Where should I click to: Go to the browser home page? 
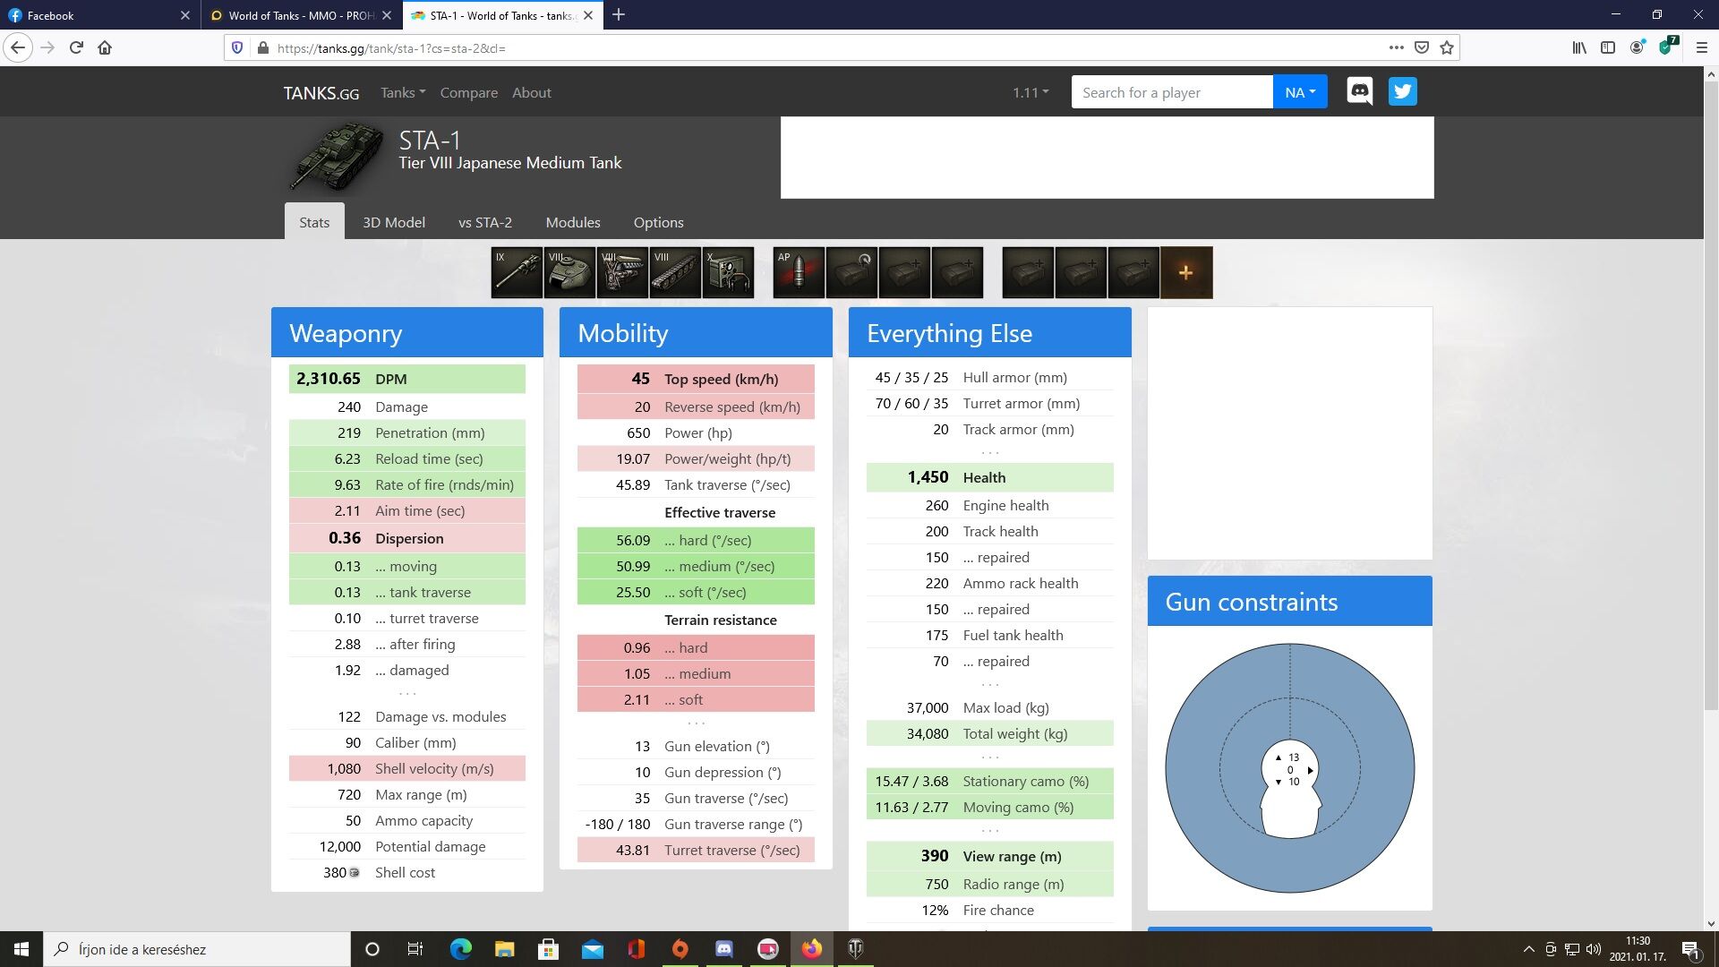coord(105,47)
